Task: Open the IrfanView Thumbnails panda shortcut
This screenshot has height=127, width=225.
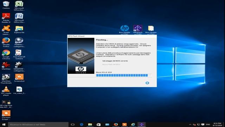Action: click(x=6, y=79)
